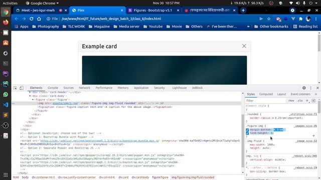Click the Styles panel vertical scrollbar
This screenshot has height=180, width=321.
pos(319,107)
